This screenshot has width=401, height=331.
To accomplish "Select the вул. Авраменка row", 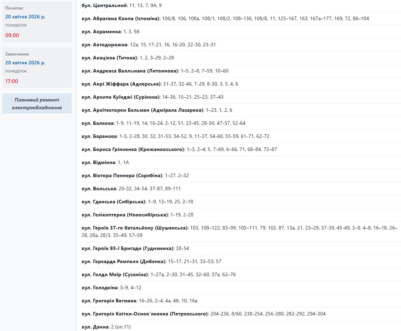I will tap(101, 31).
